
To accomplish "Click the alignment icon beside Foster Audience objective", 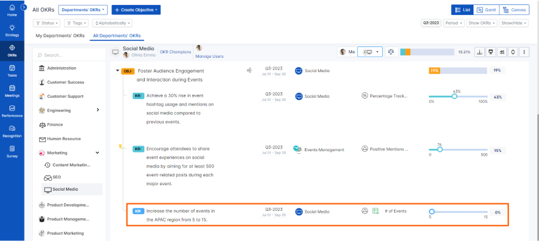I will [249, 71].
